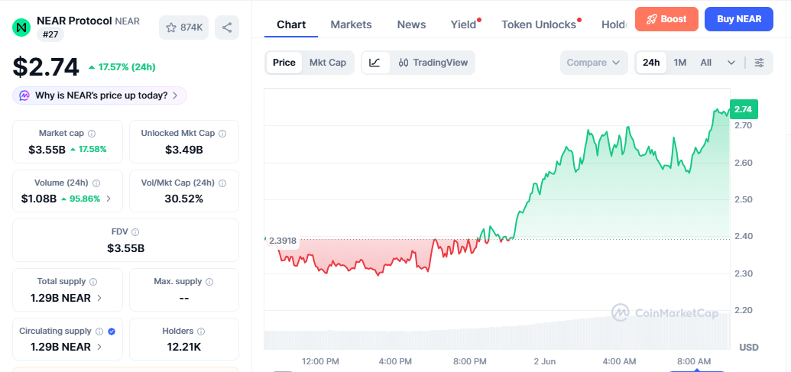Open 'Why is NEAR's price up today?'
This screenshot has width=791, height=372.
click(x=99, y=95)
